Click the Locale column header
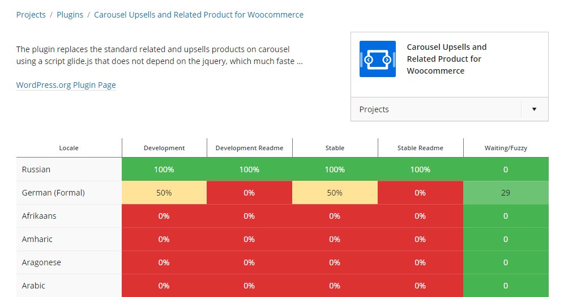 pos(69,148)
